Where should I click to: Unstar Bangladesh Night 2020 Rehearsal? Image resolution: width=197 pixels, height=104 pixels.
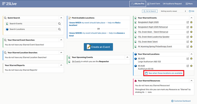(191, 27)
